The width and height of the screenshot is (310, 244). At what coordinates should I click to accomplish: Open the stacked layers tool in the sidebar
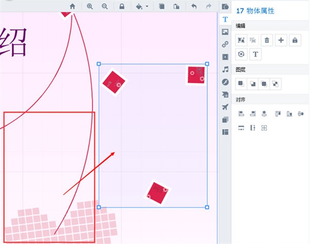(x=225, y=120)
